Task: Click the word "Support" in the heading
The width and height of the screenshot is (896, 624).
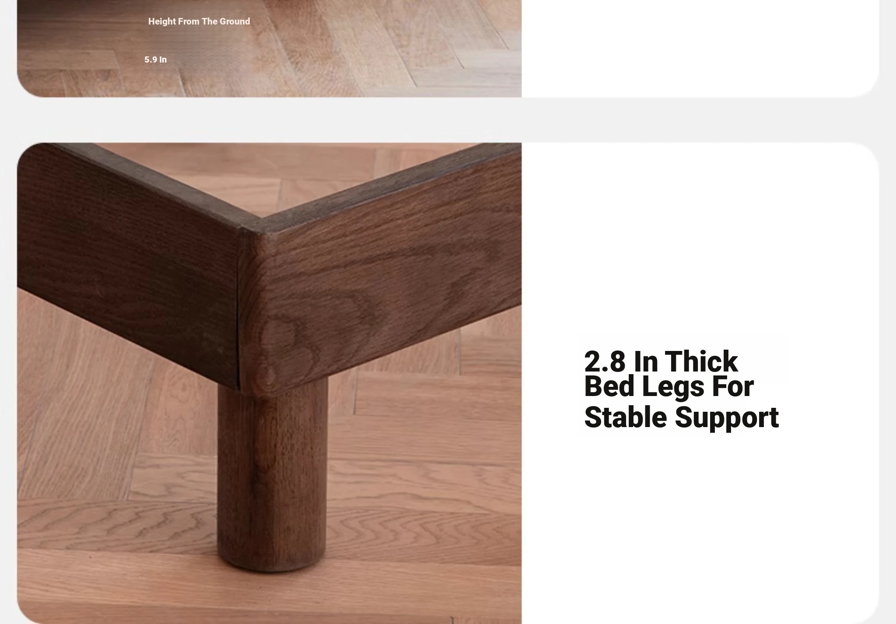Action: point(727,418)
